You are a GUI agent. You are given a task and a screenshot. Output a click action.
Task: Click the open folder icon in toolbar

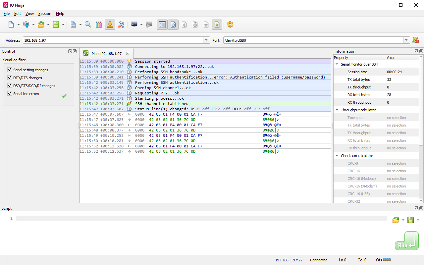click(x=41, y=25)
